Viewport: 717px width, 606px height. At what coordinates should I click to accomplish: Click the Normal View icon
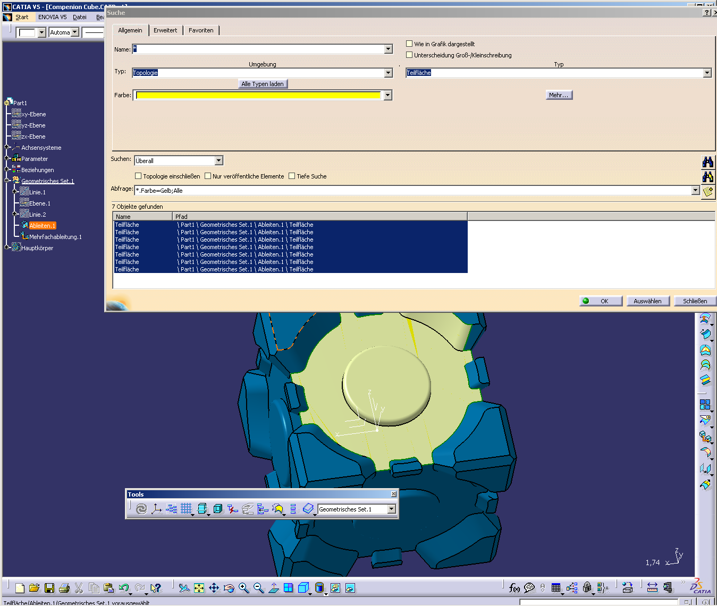[274, 588]
